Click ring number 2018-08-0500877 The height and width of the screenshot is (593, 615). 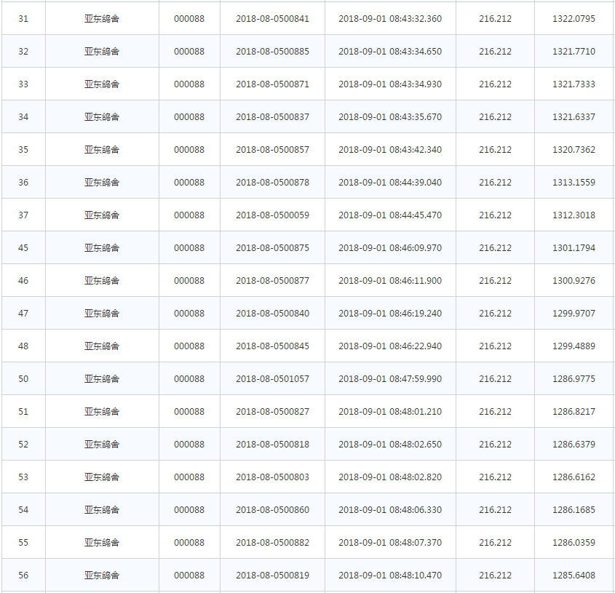(272, 280)
